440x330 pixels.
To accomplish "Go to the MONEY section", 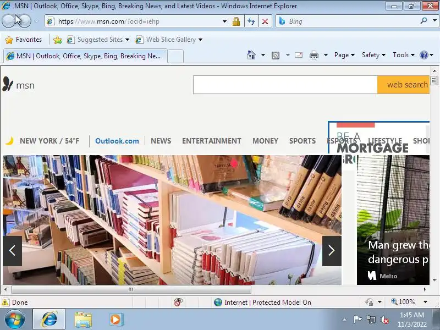I will pyautogui.click(x=265, y=141).
